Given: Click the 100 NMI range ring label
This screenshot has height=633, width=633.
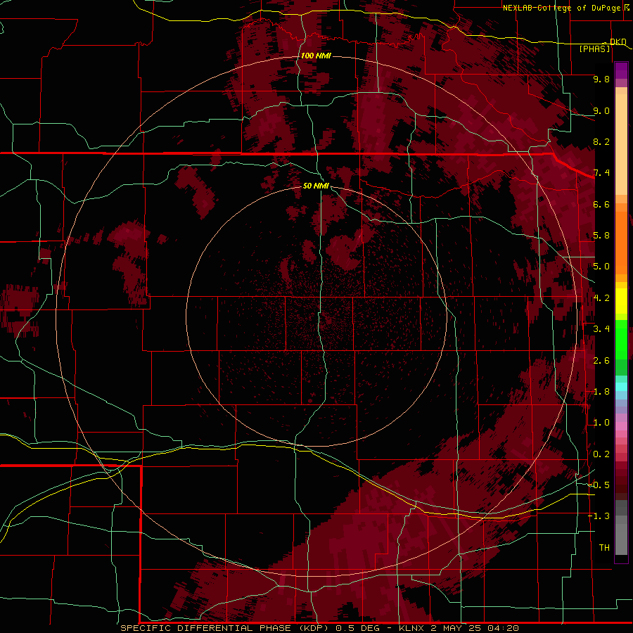Looking at the screenshot, I should [x=316, y=56].
